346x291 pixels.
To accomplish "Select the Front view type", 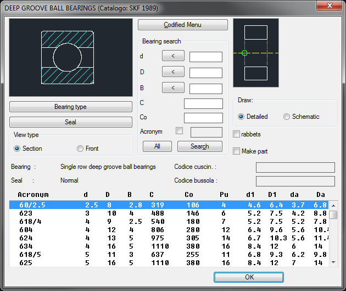I will (80, 149).
